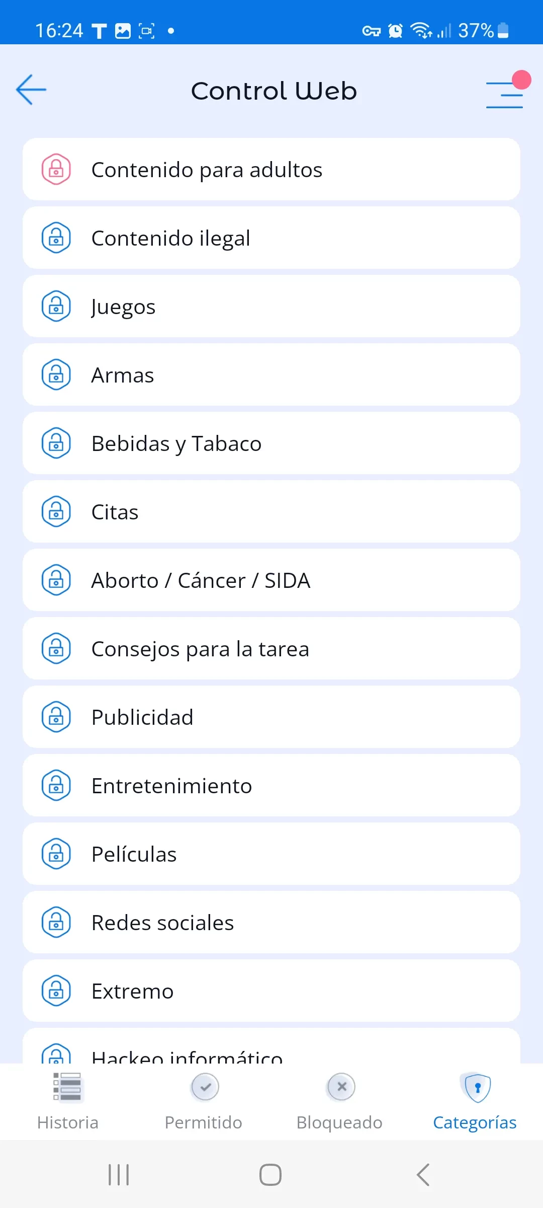Viewport: 543px width, 1208px height.
Task: Tap the lock icon beside Citas
Action: coord(56,511)
